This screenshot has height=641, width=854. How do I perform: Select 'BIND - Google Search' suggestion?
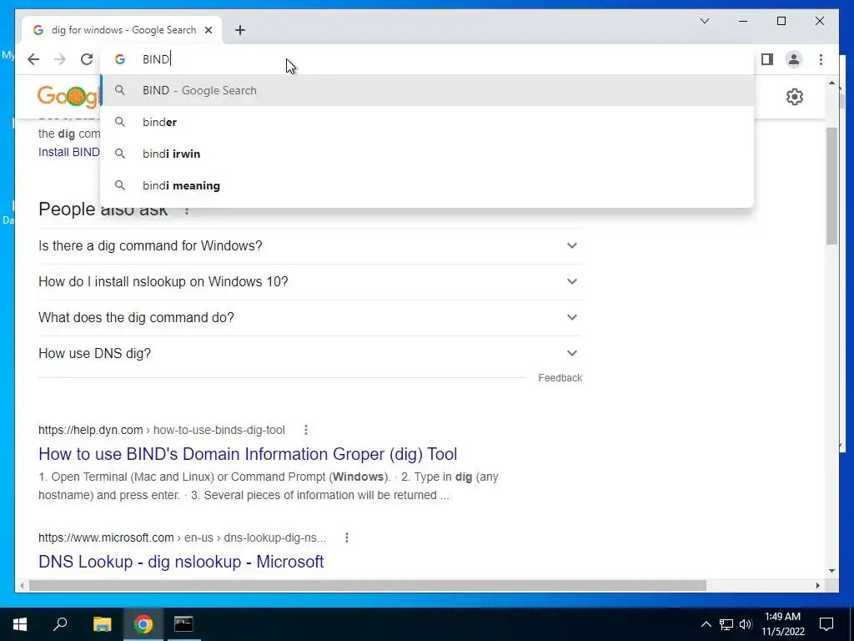pos(428,90)
